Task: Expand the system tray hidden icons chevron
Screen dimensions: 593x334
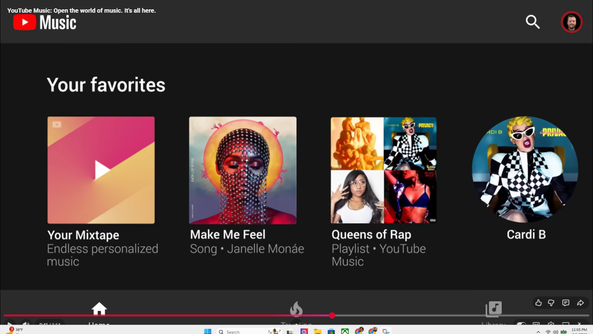Action: coord(538,332)
